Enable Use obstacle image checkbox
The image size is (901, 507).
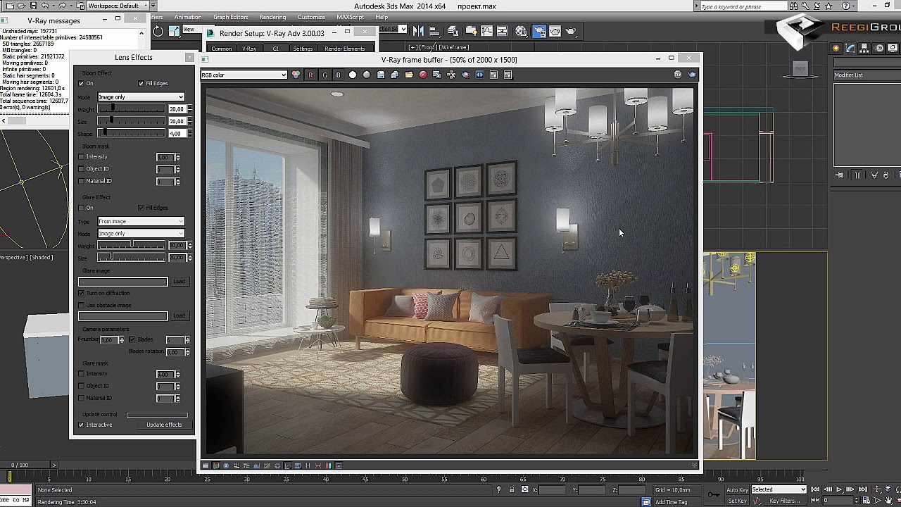click(81, 306)
